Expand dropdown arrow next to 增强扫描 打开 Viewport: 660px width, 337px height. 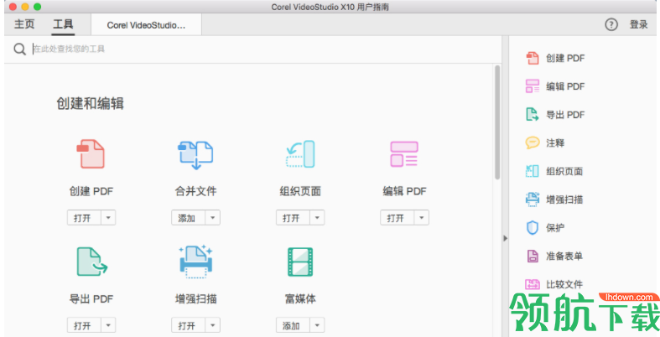click(x=212, y=325)
